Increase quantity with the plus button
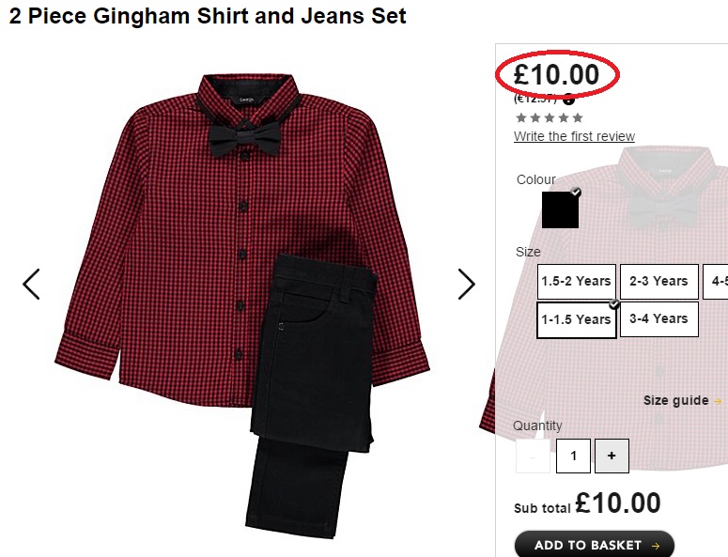 612,456
